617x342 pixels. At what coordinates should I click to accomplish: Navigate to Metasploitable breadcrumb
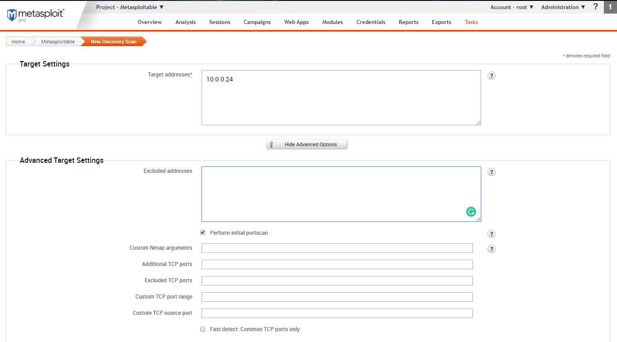coord(58,42)
